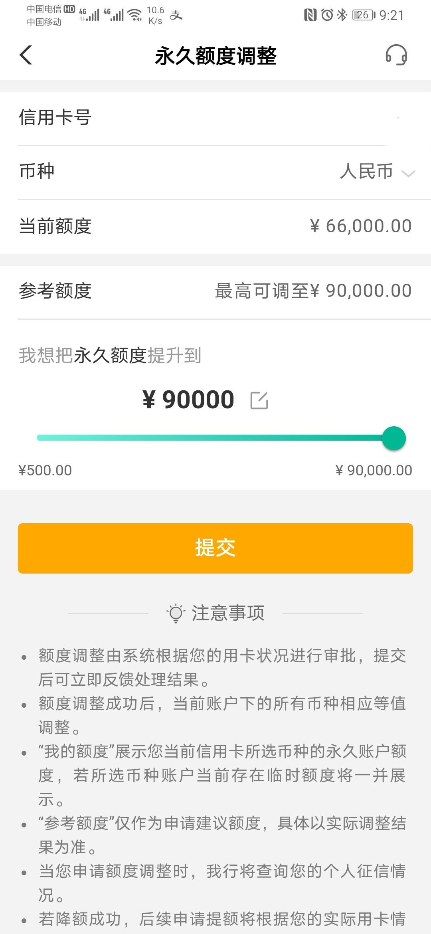The width and height of the screenshot is (431, 934).
Task: Tap the Wi-Fi signal icon
Action: pyautogui.click(x=134, y=15)
